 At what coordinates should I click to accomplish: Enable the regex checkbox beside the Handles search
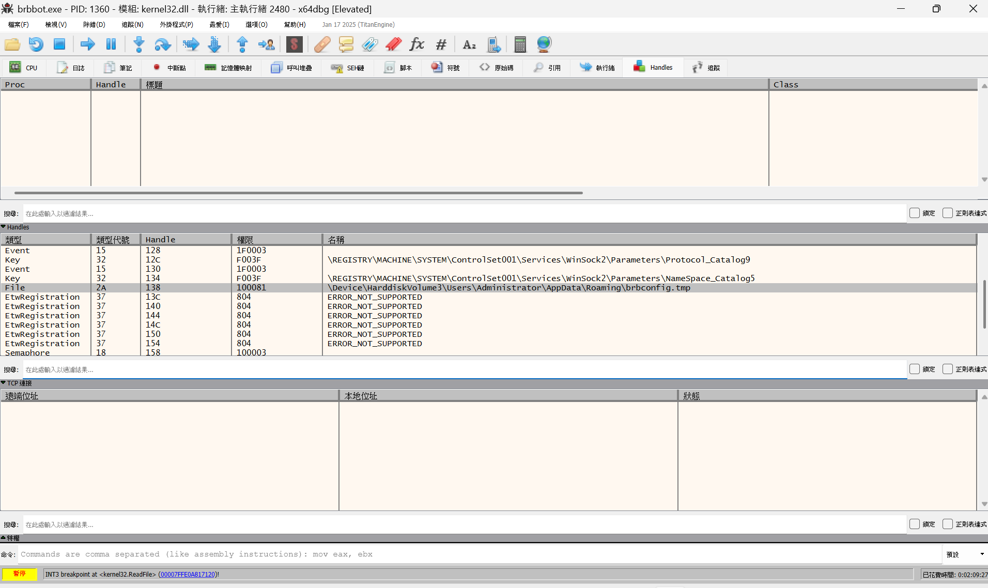coord(947,213)
